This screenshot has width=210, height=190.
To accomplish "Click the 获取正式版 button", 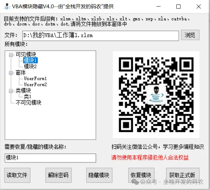I will point(183,175).
